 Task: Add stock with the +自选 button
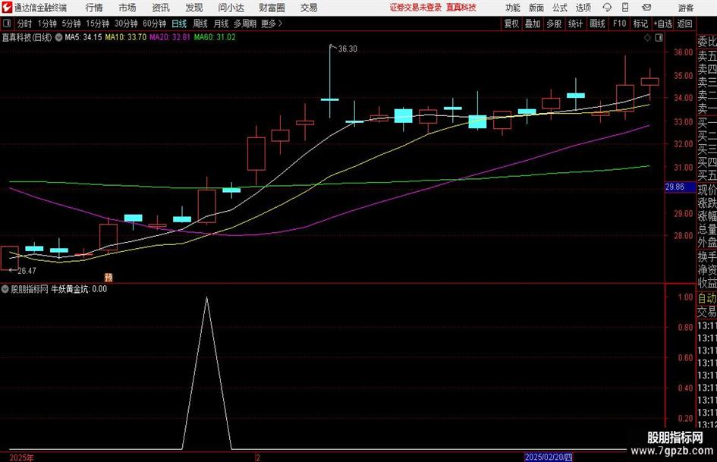coord(662,24)
